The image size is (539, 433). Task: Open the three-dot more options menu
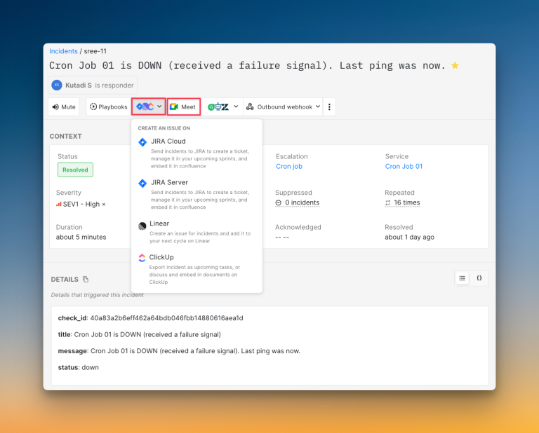[x=330, y=107]
